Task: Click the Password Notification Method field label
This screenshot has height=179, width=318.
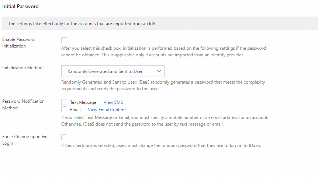Action: pyautogui.click(x=23, y=105)
